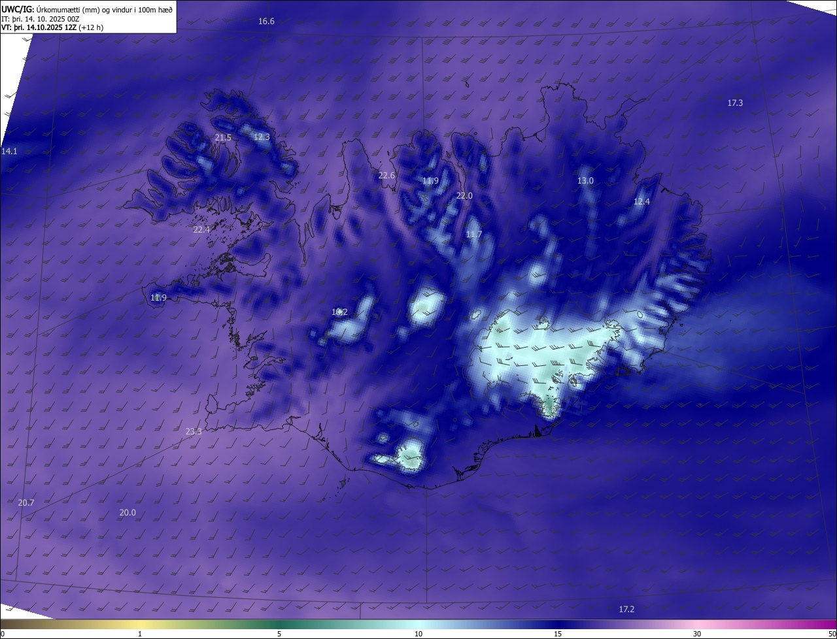This screenshot has width=837, height=639.
Task: Click the 30 tick on the colour scale
Action: [x=697, y=634]
